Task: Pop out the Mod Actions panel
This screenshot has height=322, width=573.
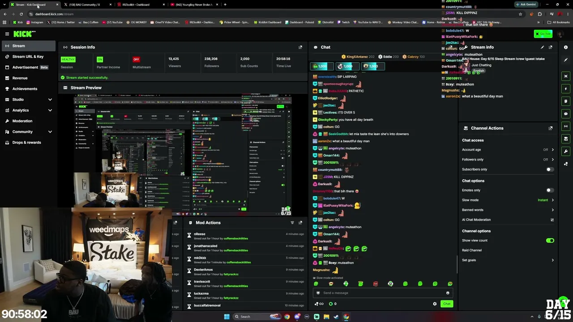Action: click(300, 223)
